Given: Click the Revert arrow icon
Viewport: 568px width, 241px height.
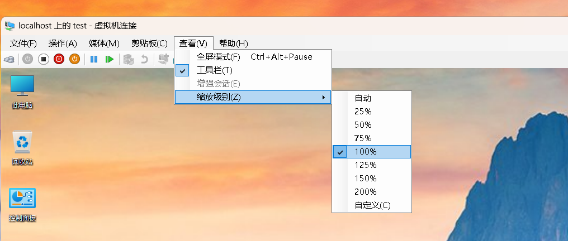Looking at the screenshot, I should [144, 59].
